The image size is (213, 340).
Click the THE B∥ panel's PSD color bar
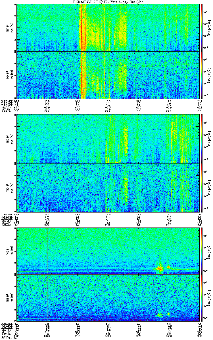click(202, 299)
